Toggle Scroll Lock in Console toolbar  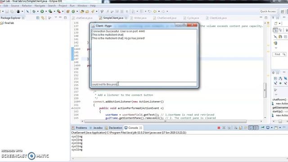[x=241, y=128]
